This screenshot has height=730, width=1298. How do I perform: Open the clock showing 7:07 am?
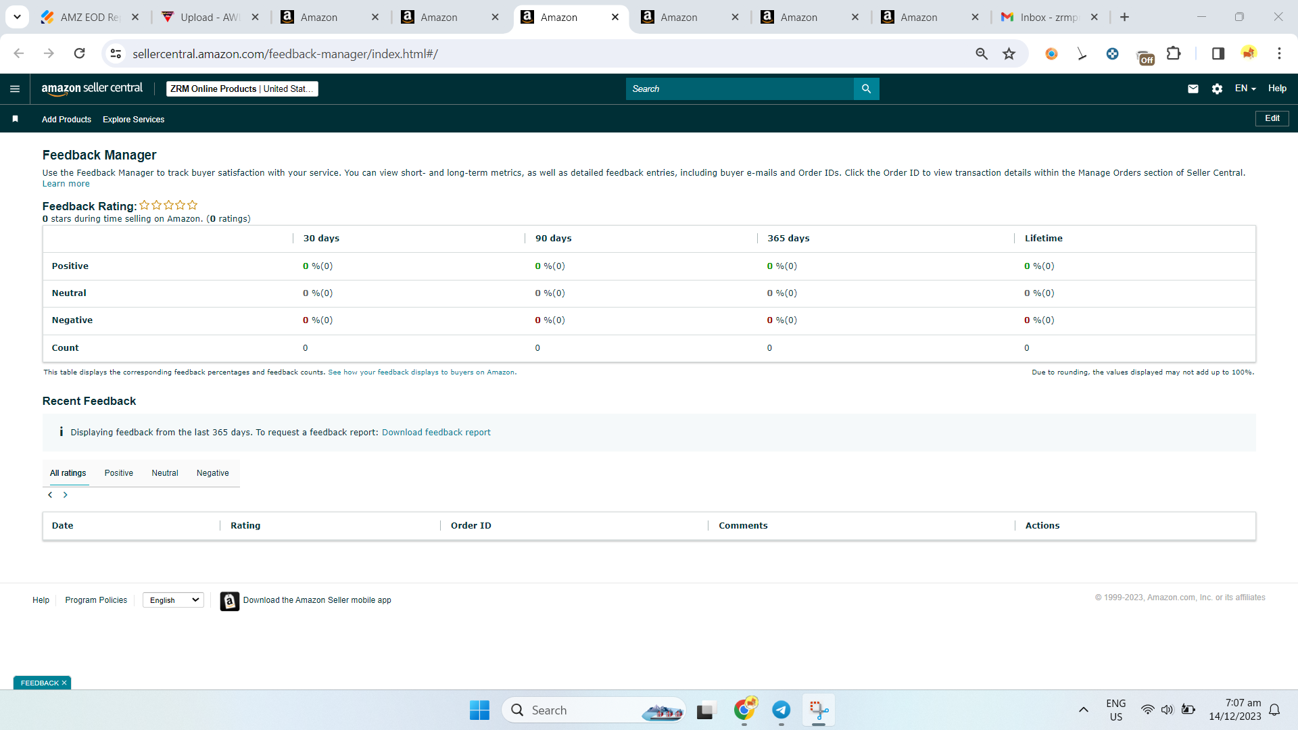[1235, 710]
